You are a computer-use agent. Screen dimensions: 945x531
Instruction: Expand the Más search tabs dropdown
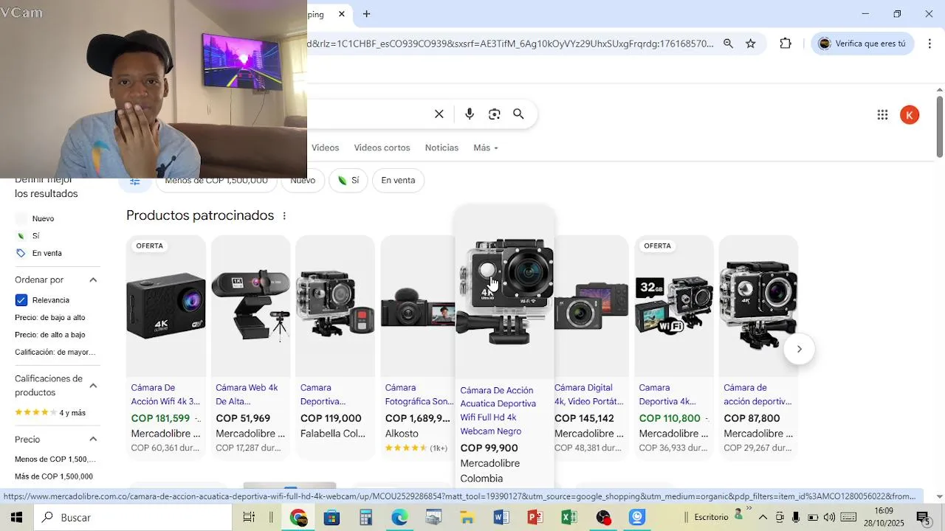(x=486, y=147)
